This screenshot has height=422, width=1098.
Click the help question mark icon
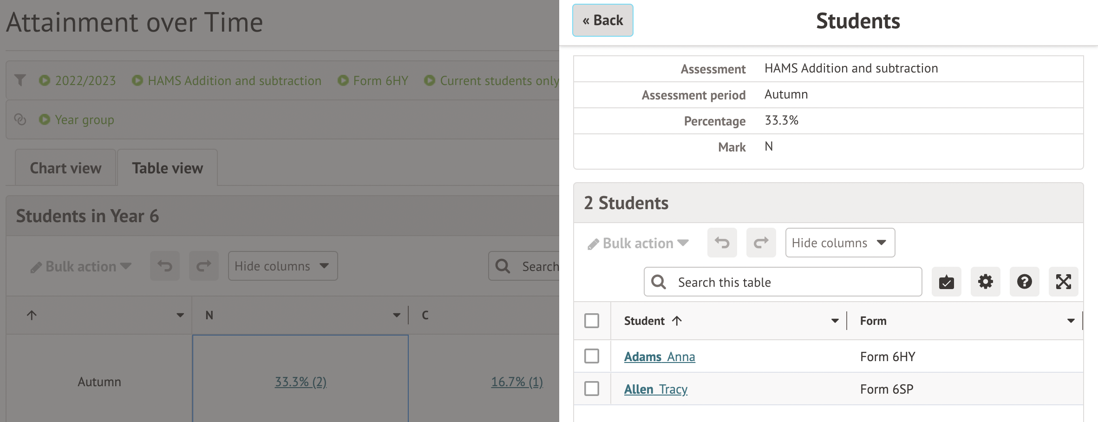pos(1024,282)
